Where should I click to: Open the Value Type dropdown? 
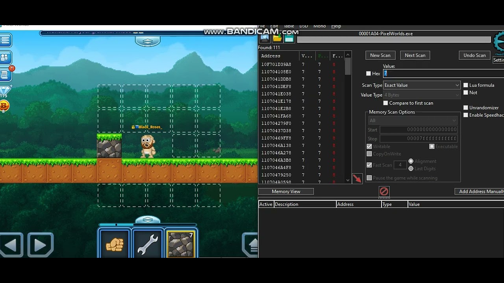tap(421, 95)
